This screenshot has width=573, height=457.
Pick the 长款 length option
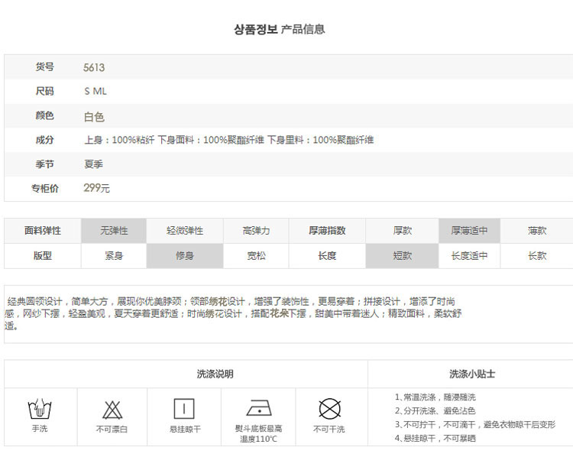(537, 256)
